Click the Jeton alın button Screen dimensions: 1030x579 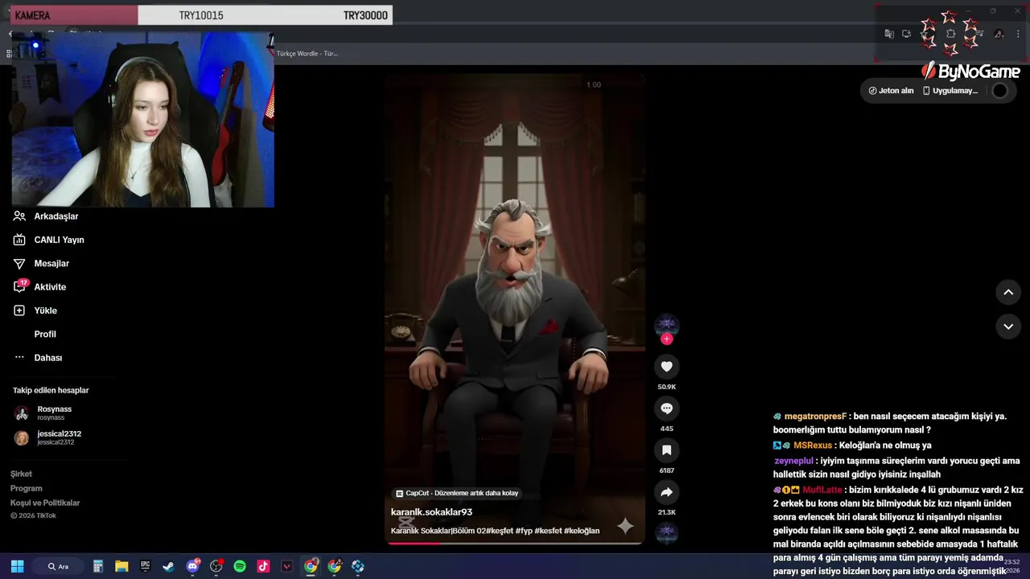coord(891,91)
